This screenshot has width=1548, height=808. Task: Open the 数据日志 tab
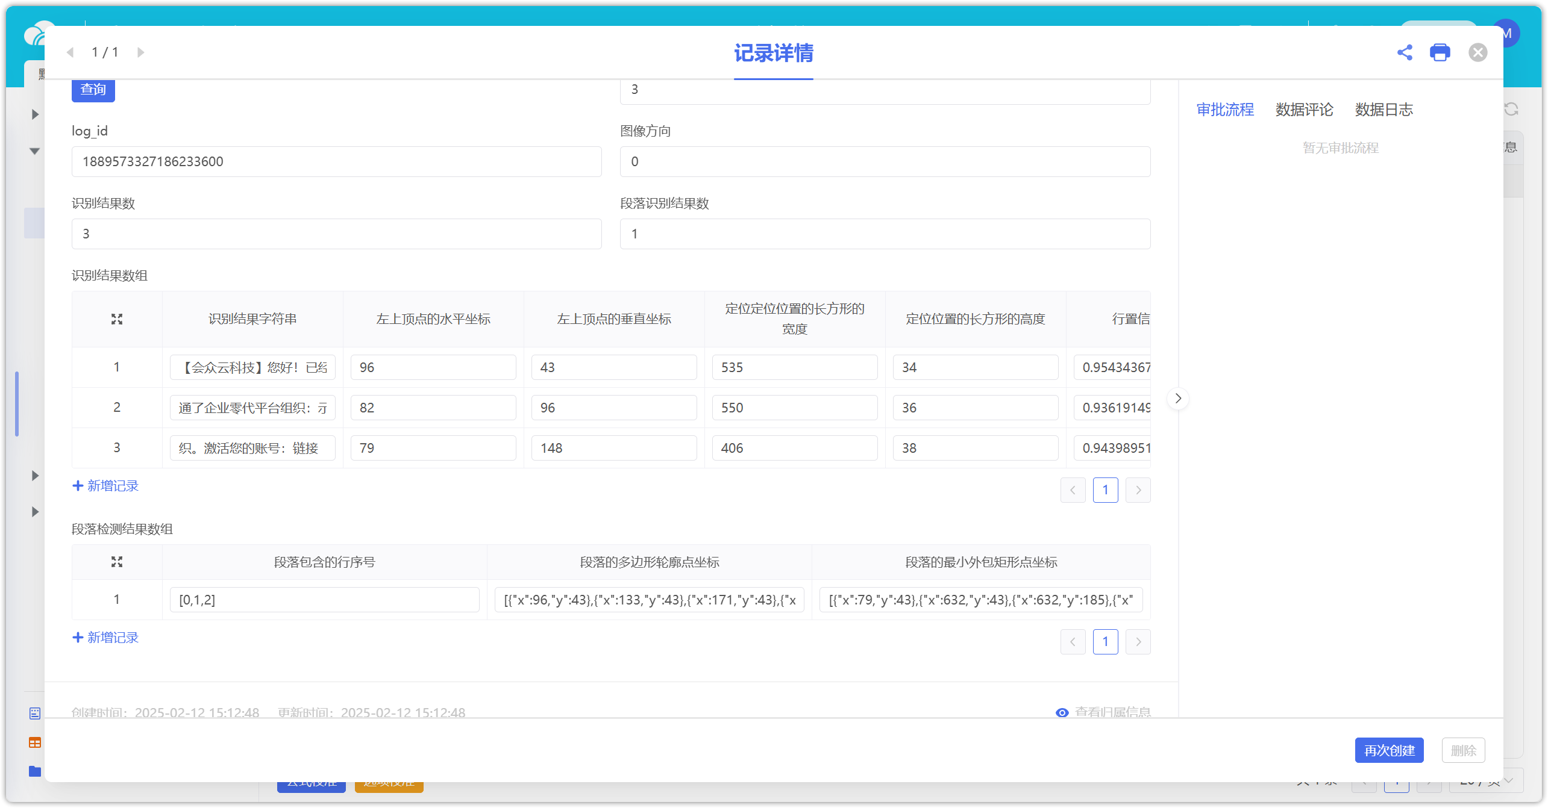click(1383, 110)
